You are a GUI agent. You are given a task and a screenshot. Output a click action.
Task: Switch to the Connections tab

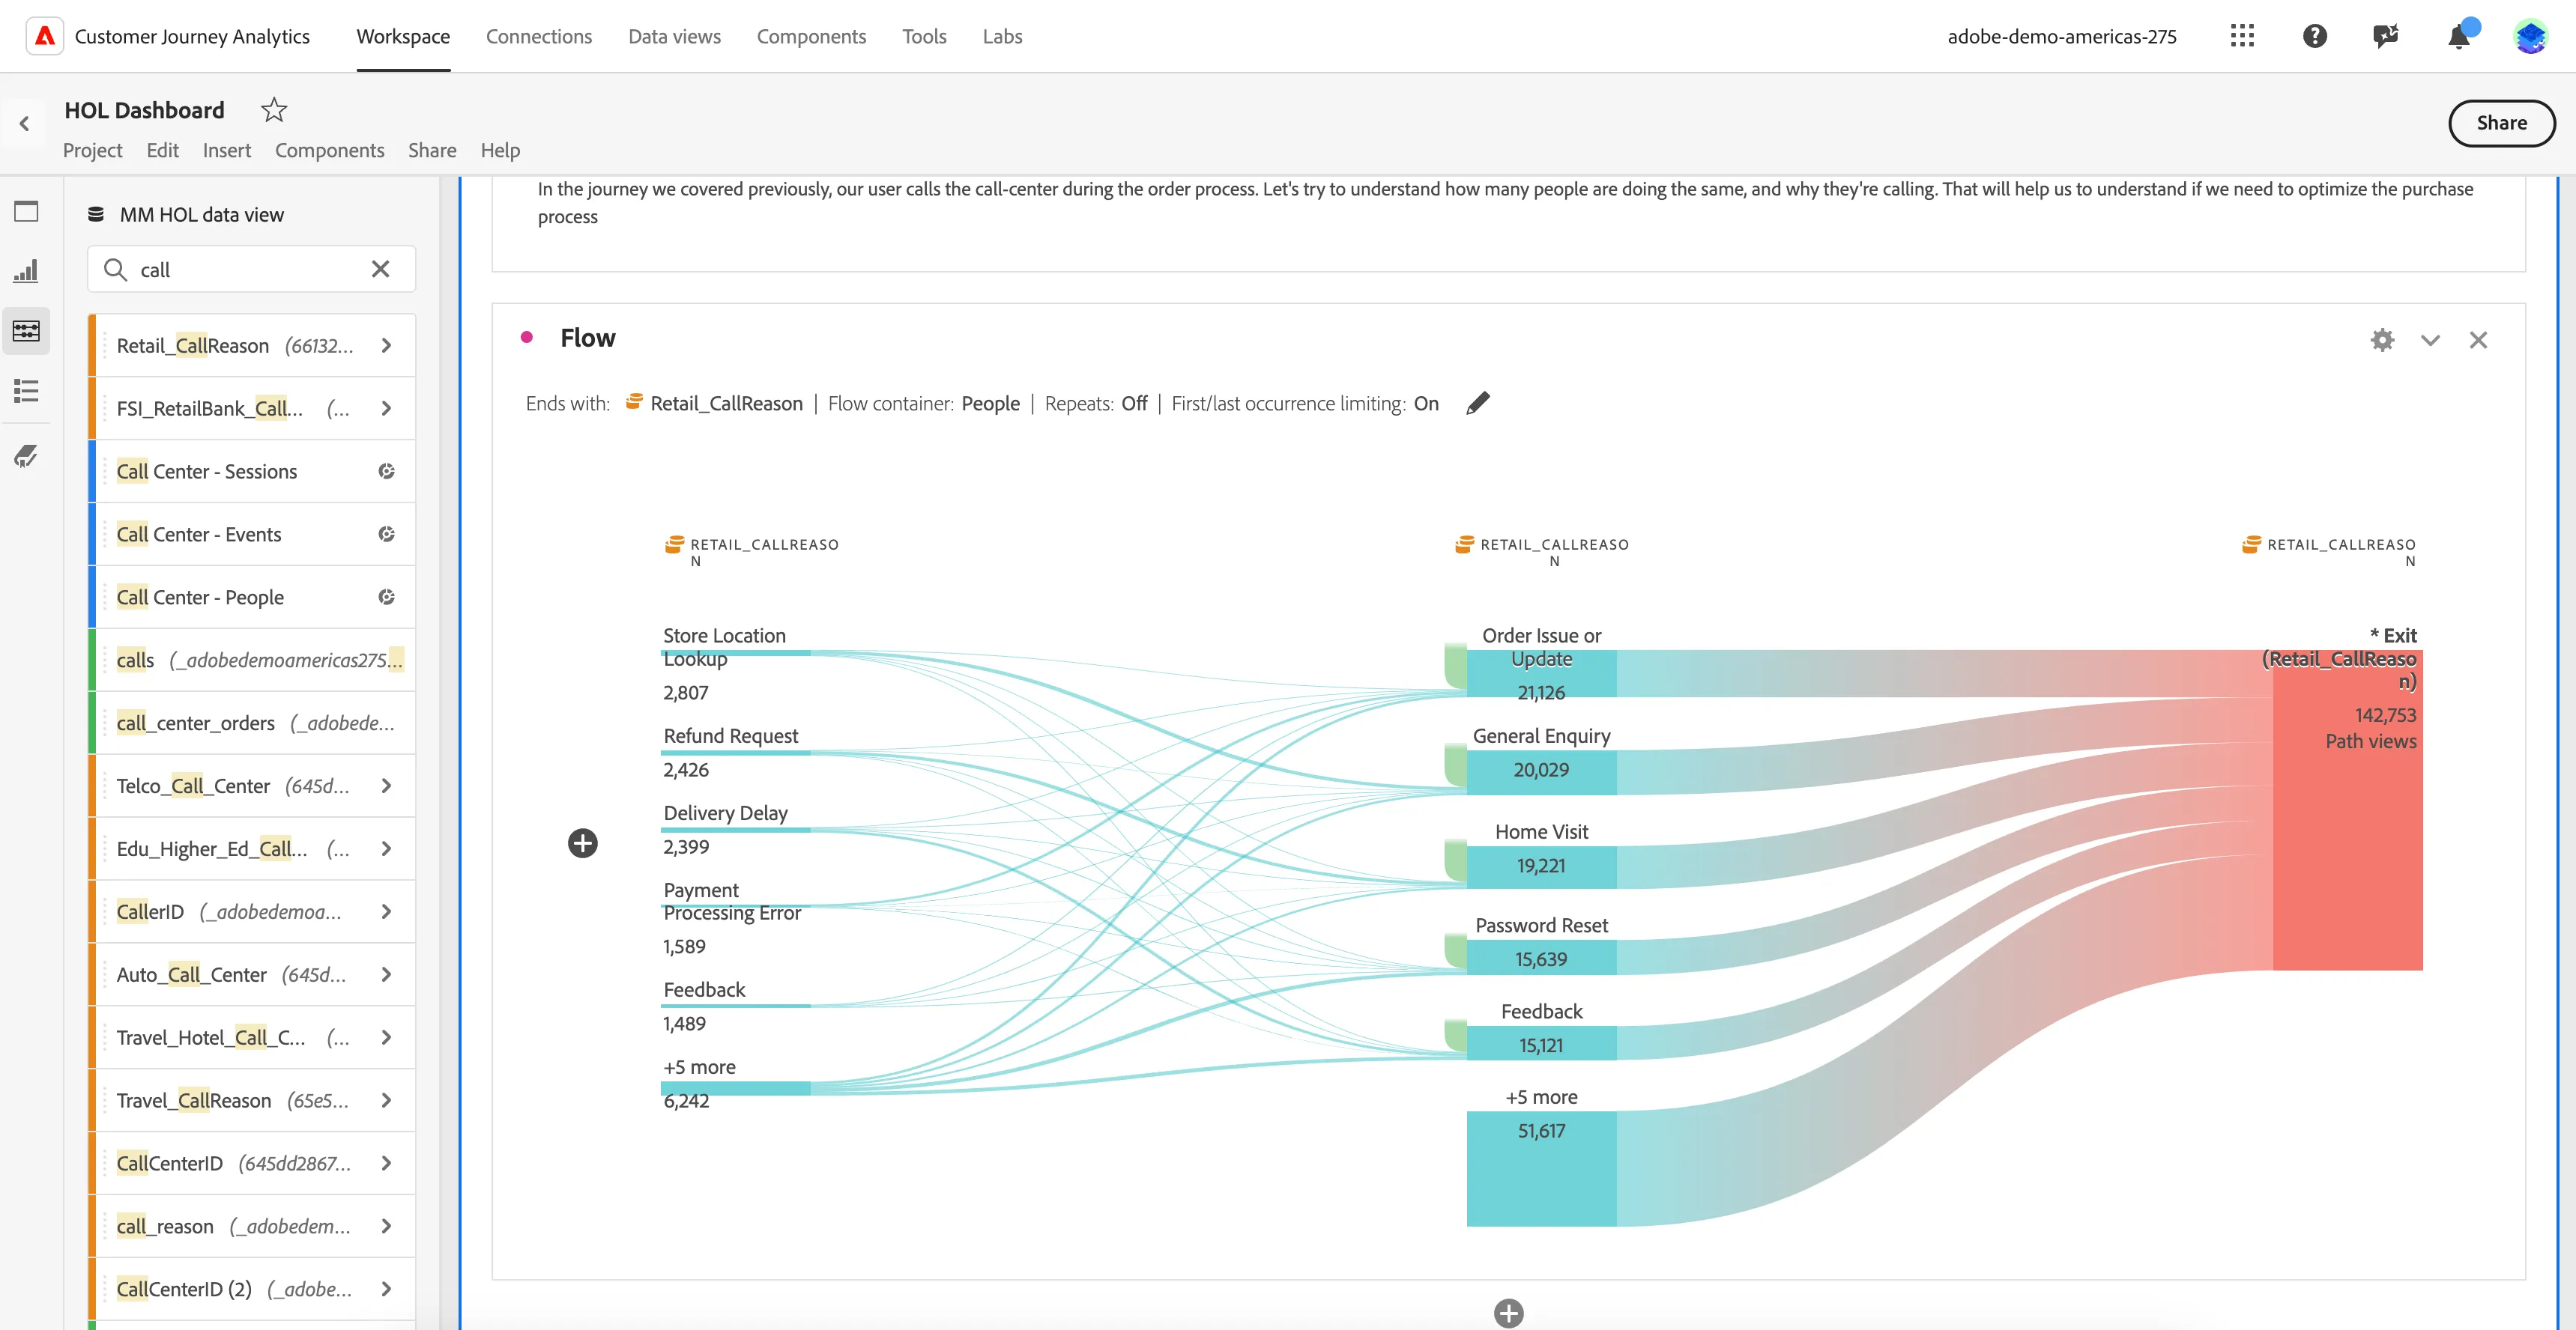click(x=539, y=36)
